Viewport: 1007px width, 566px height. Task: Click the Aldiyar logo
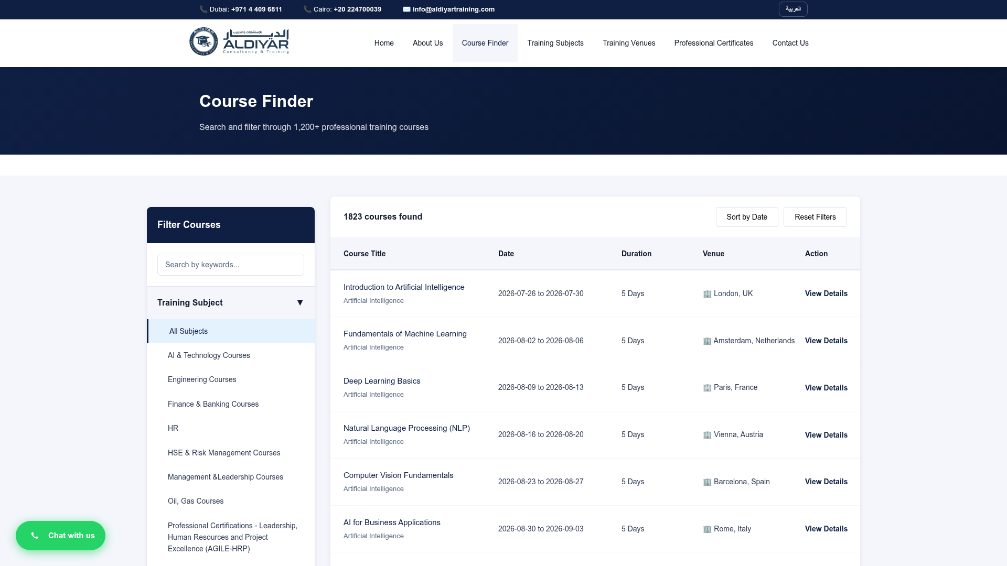coord(239,42)
